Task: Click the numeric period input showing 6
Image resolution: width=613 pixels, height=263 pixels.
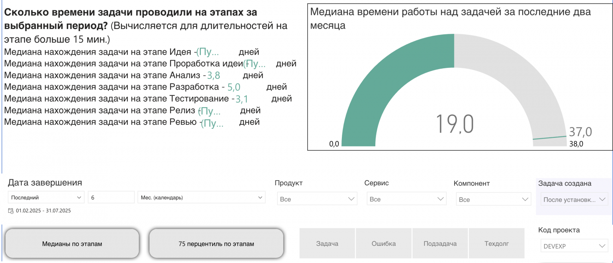Action: (111, 197)
